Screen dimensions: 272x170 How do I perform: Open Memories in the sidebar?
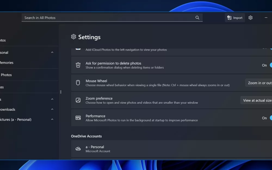(x=7, y=63)
